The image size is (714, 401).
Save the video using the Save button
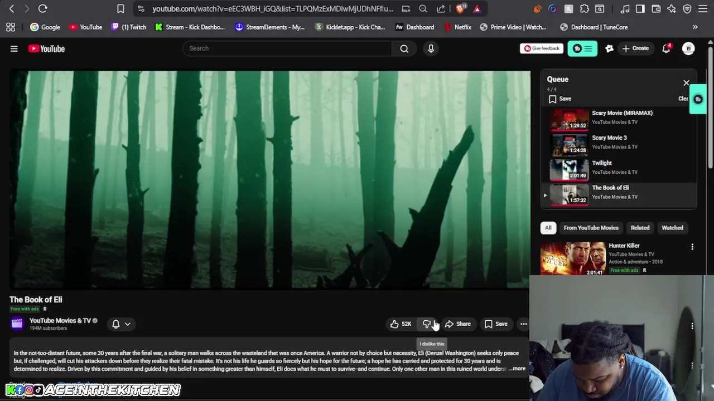496,324
